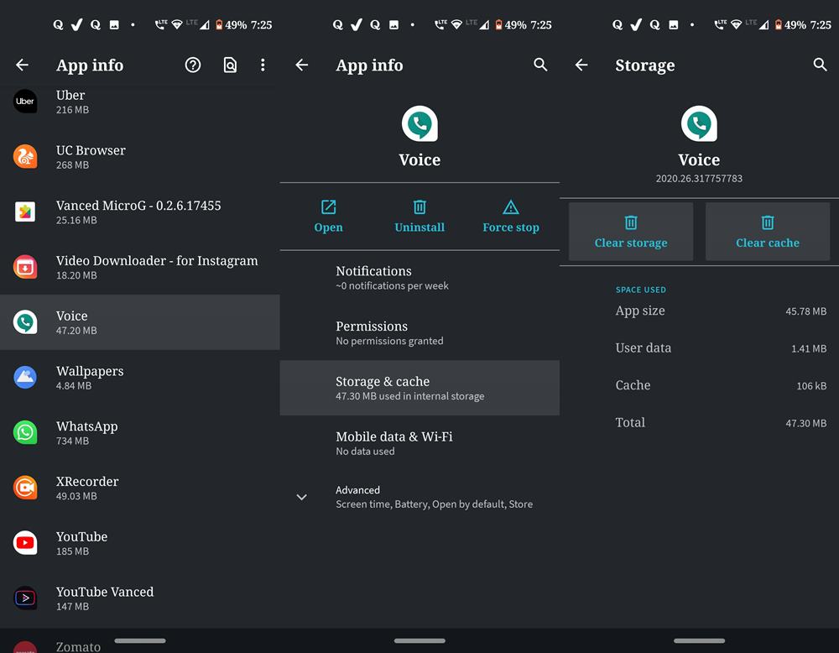Tap the navigation pill below Voice App info
The image size is (839, 653).
419,640
